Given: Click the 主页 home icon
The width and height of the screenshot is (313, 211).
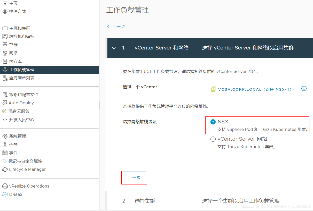Looking at the screenshot, I should 5,3.
